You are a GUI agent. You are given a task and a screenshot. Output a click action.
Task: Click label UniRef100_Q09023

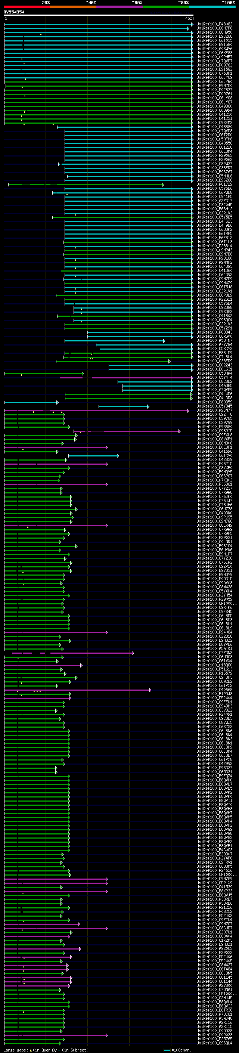[x=214, y=1035]
